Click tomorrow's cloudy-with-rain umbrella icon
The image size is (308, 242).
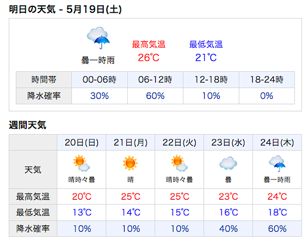[98, 38]
